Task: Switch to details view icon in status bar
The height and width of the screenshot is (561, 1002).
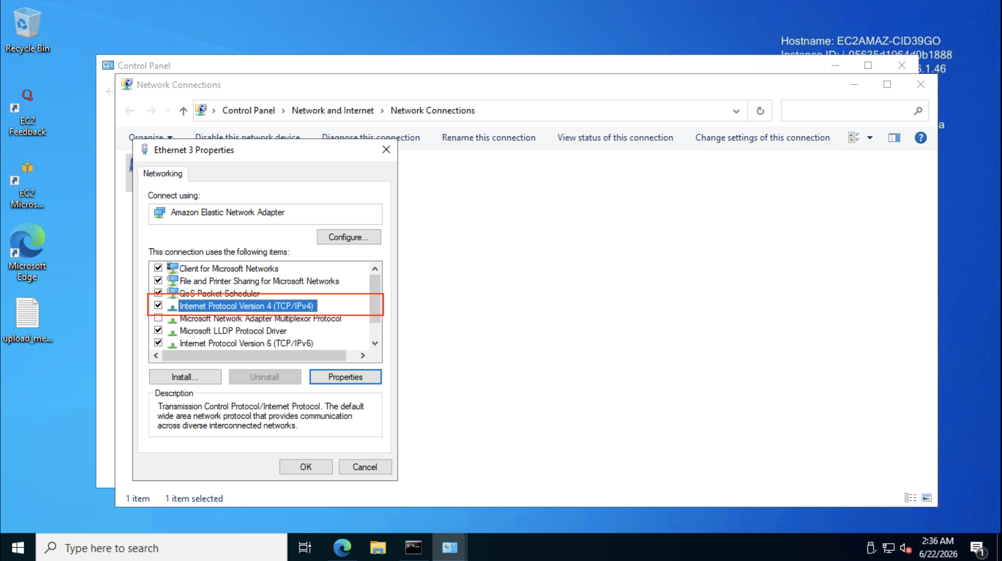Action: (910, 497)
